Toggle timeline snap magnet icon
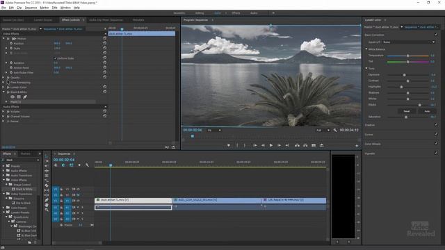 [63, 165]
